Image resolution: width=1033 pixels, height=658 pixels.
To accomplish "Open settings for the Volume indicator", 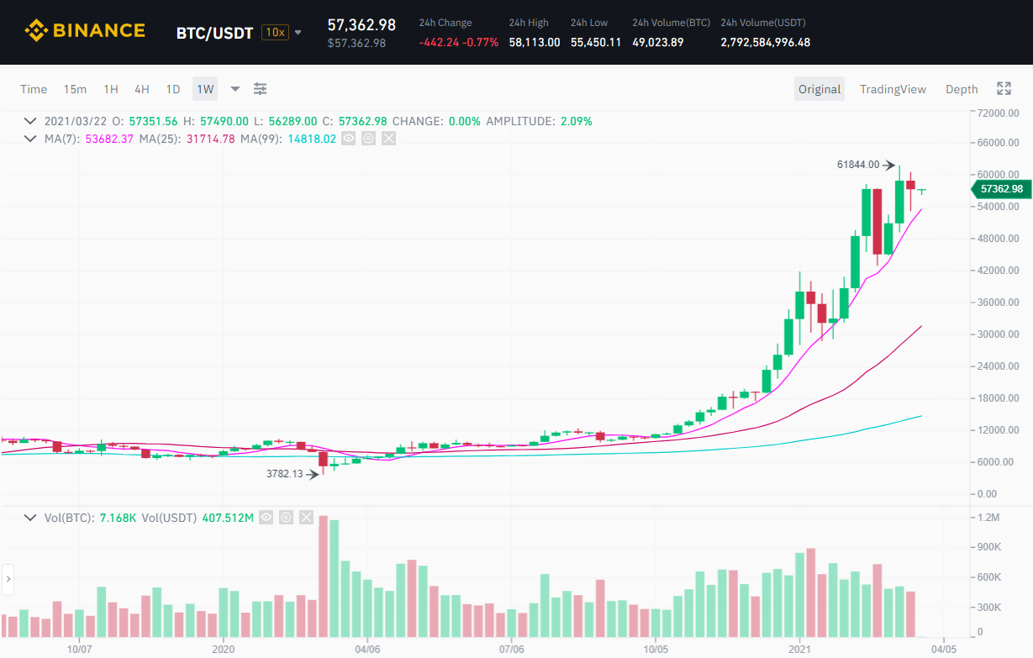I will [x=286, y=518].
